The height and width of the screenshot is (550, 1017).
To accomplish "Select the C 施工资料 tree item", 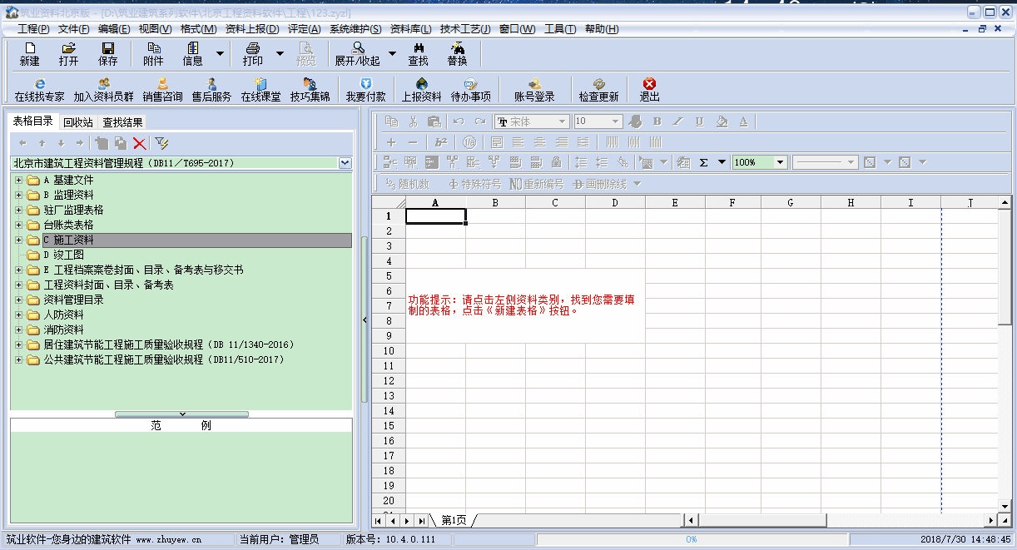I will click(x=73, y=240).
